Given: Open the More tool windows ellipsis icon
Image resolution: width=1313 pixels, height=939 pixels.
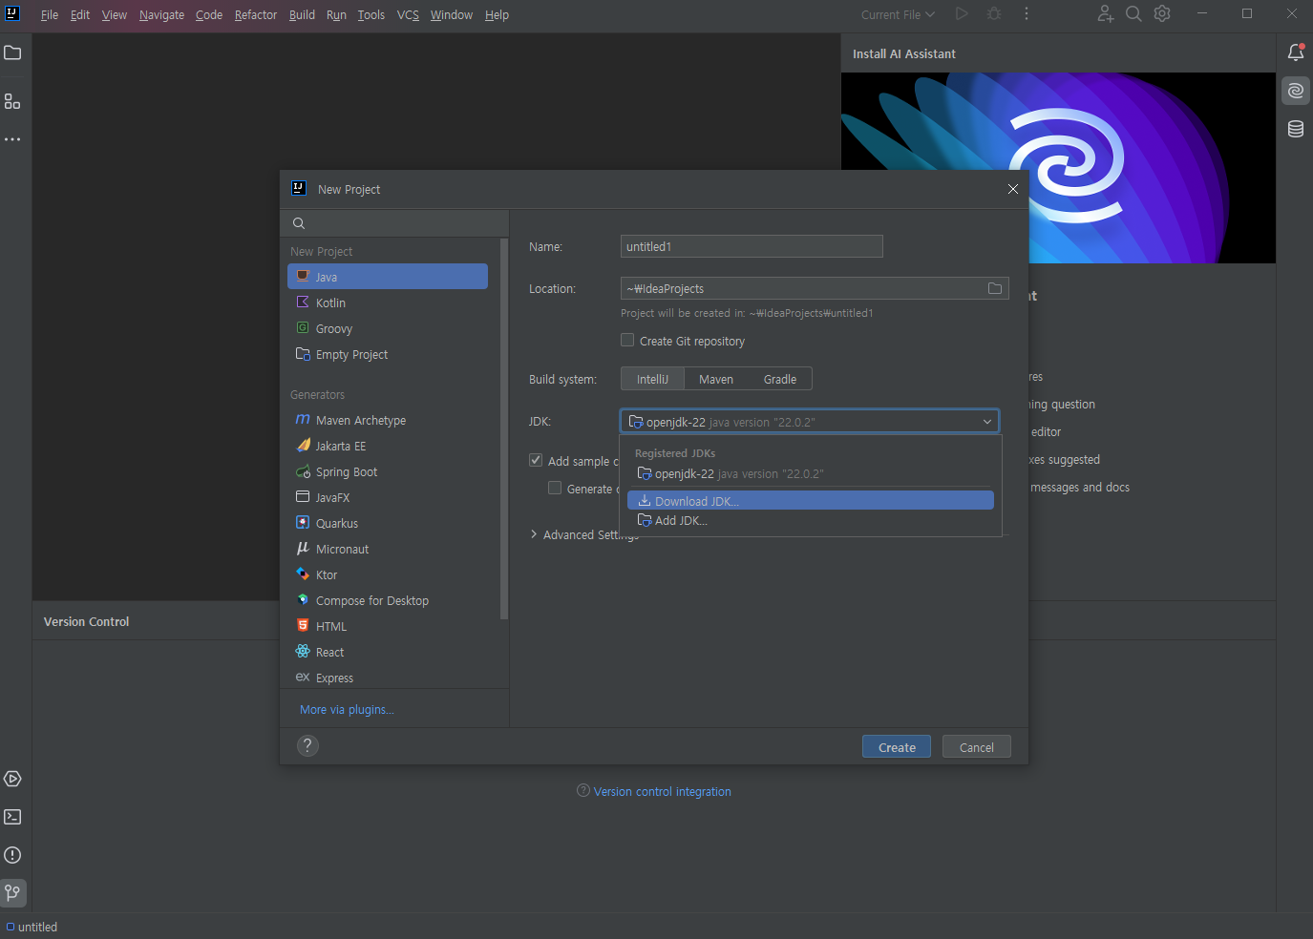Looking at the screenshot, I should pos(12,139).
